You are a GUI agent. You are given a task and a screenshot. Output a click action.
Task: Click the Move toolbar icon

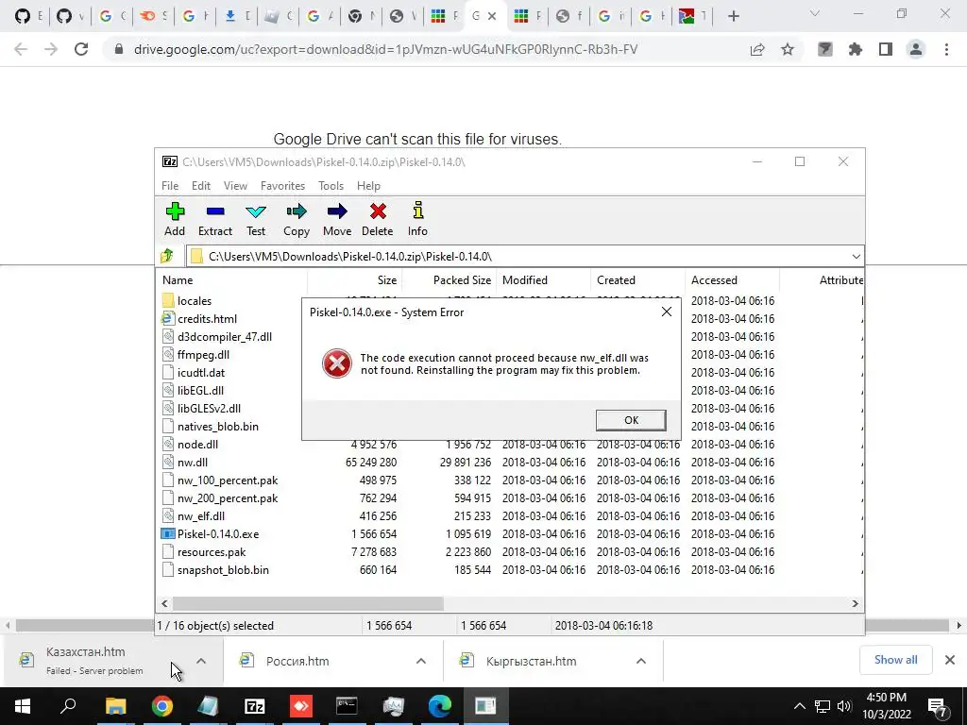point(337,219)
